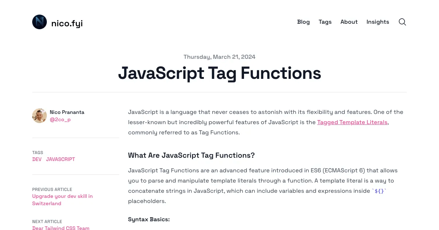This screenshot has height=230, width=439.
Task: Open the @2co_p Twitter handle link
Action: pos(60,119)
